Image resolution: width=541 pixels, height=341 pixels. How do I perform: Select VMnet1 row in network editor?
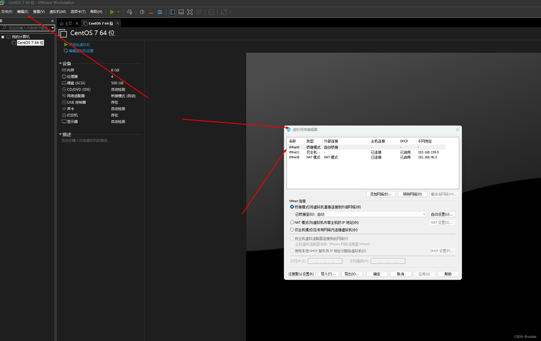click(x=366, y=152)
